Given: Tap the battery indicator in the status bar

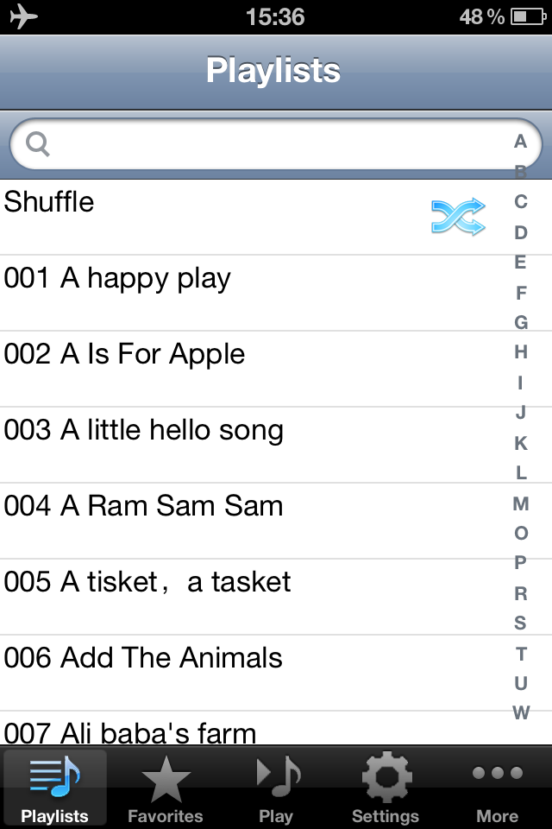Looking at the screenshot, I should [x=528, y=17].
